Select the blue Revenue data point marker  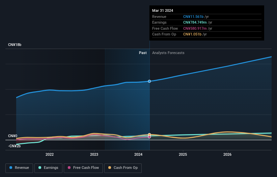pos(149,81)
